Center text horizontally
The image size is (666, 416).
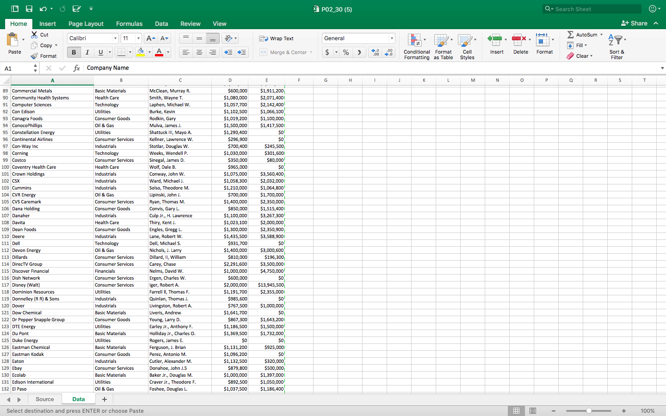(199, 52)
